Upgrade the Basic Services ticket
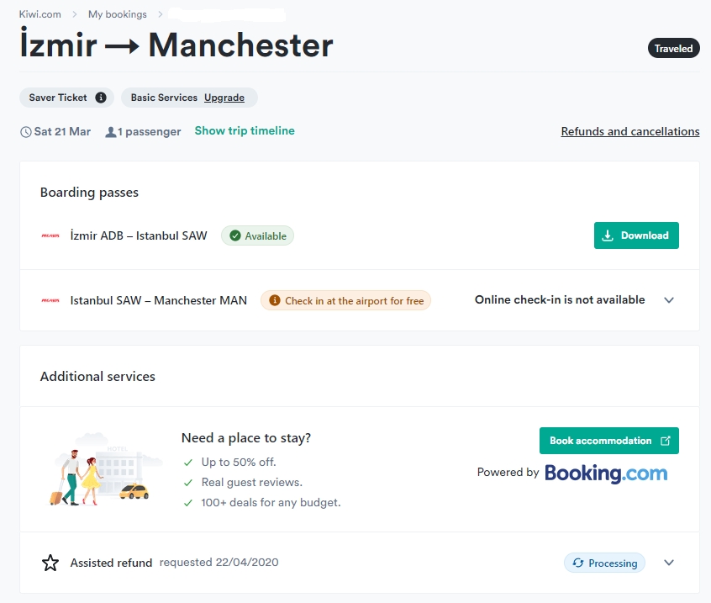The image size is (711, 603). tap(224, 98)
